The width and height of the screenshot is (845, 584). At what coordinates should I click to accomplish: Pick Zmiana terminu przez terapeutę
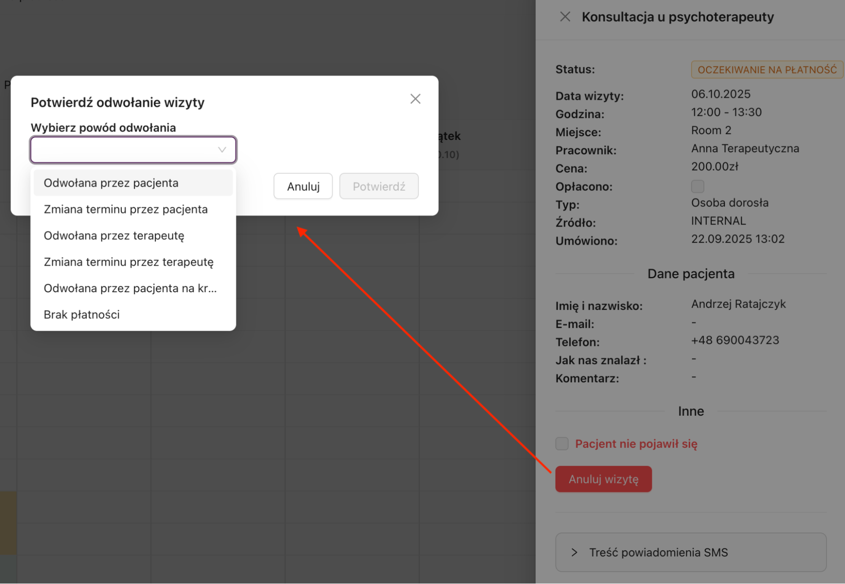pos(129,262)
